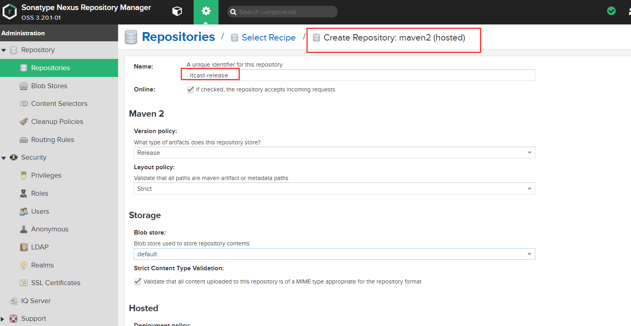Click the Support lifebuoy icon

[14, 318]
